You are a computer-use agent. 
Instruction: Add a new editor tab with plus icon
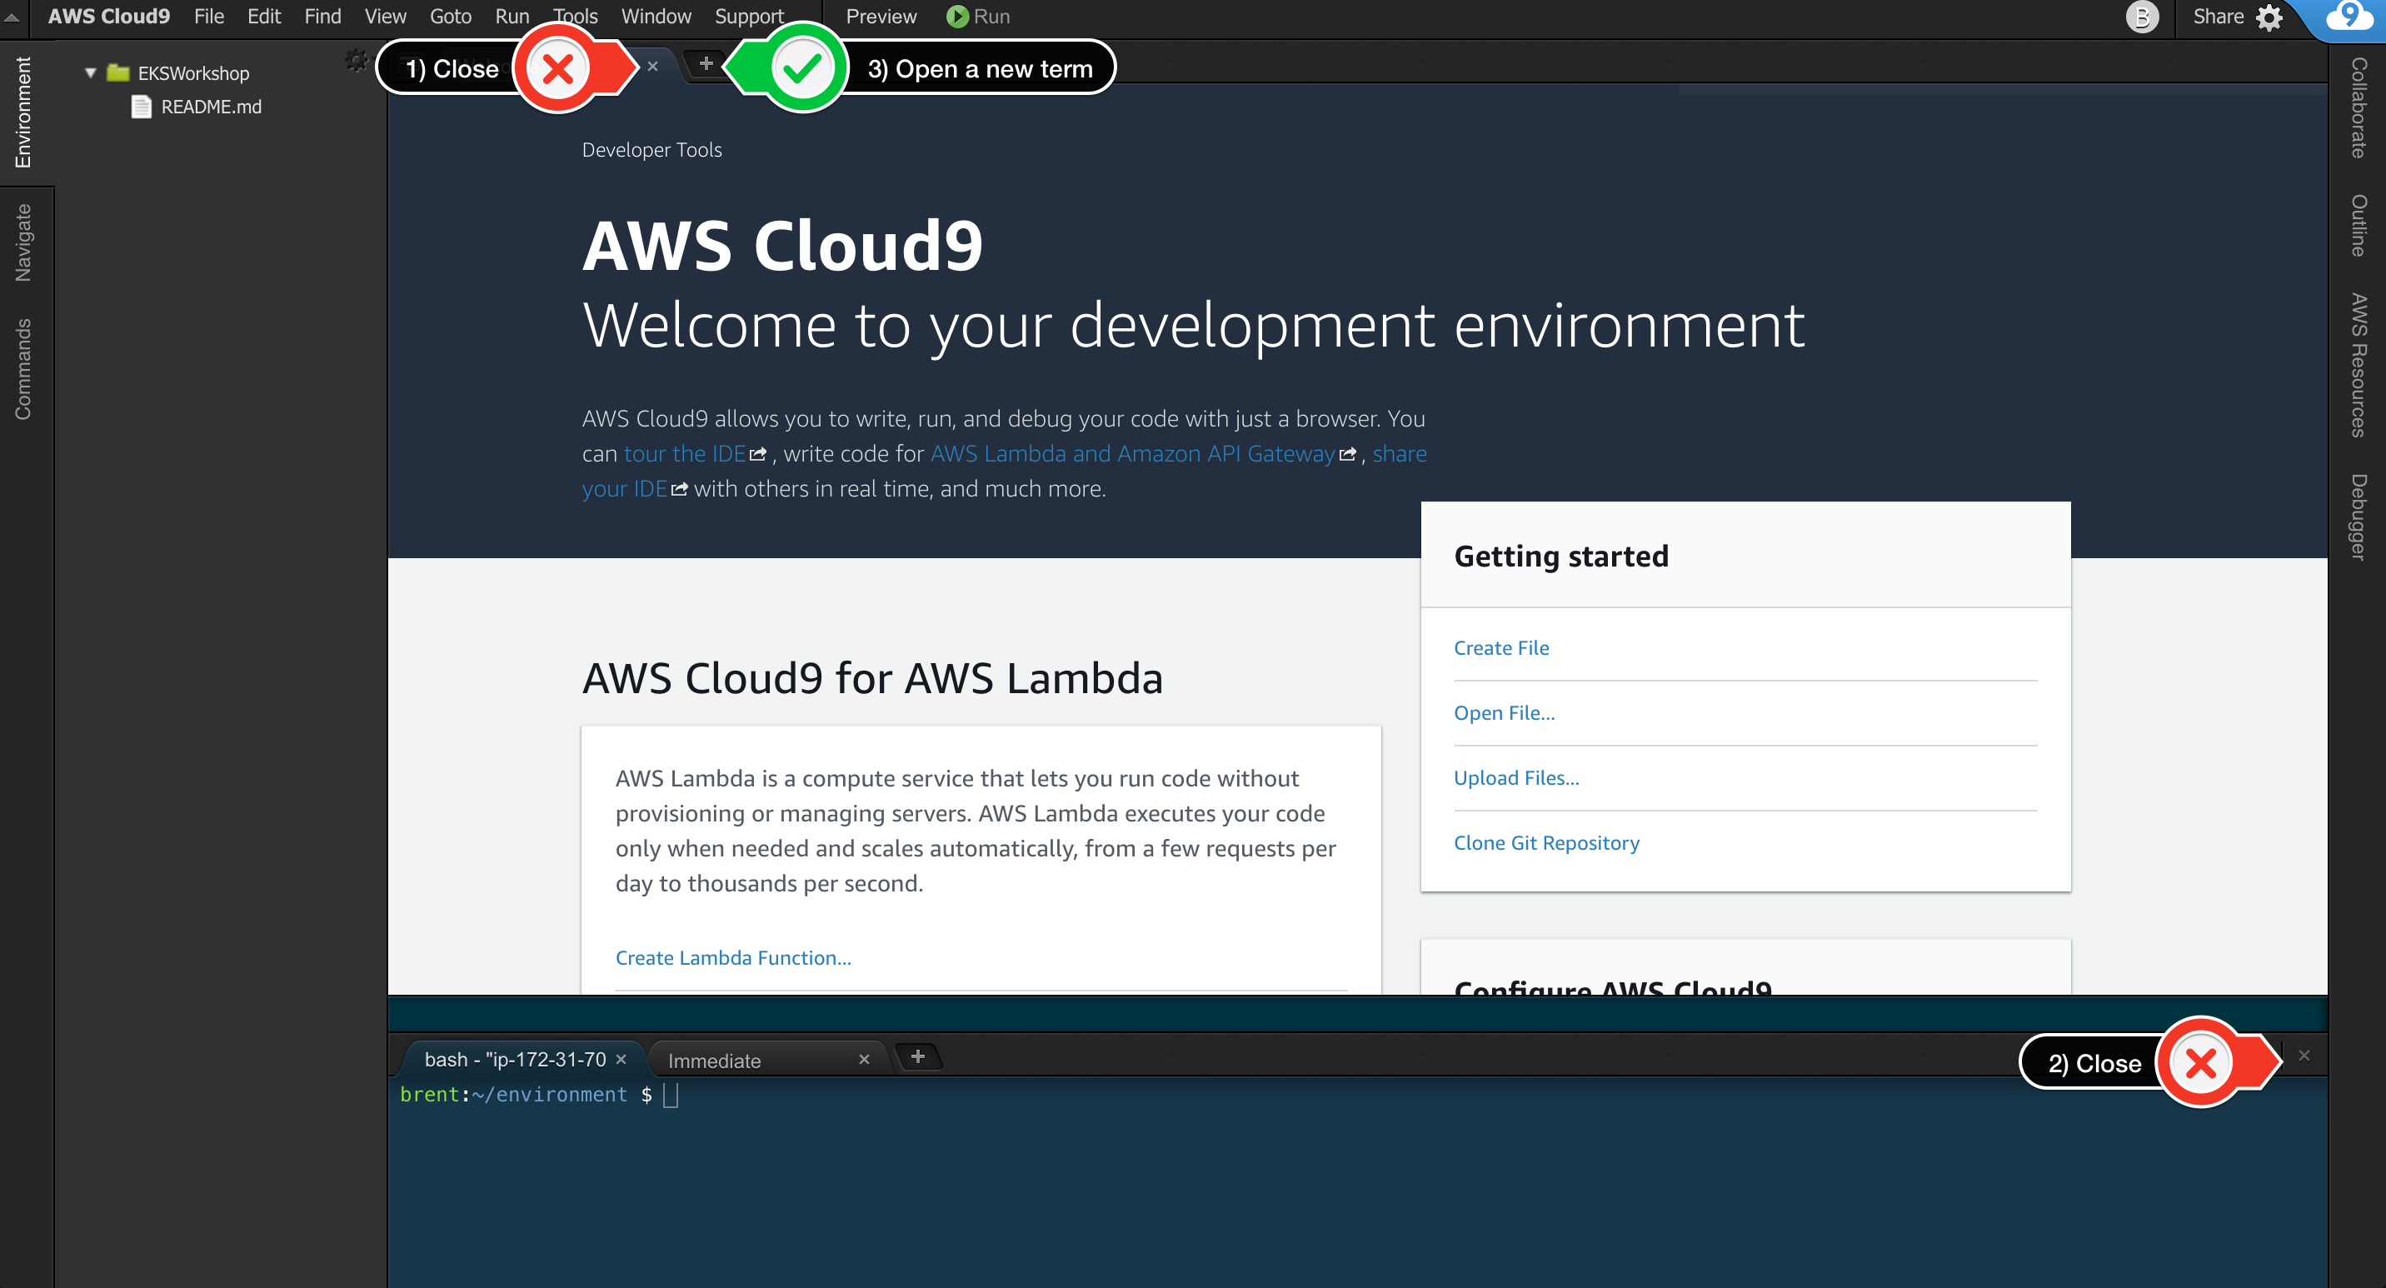(706, 63)
